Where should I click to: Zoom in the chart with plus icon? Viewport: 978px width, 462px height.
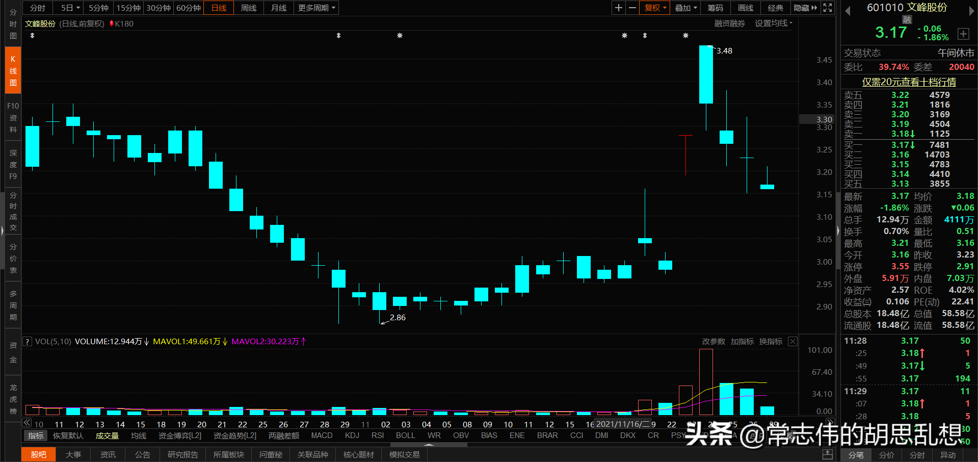(x=618, y=8)
